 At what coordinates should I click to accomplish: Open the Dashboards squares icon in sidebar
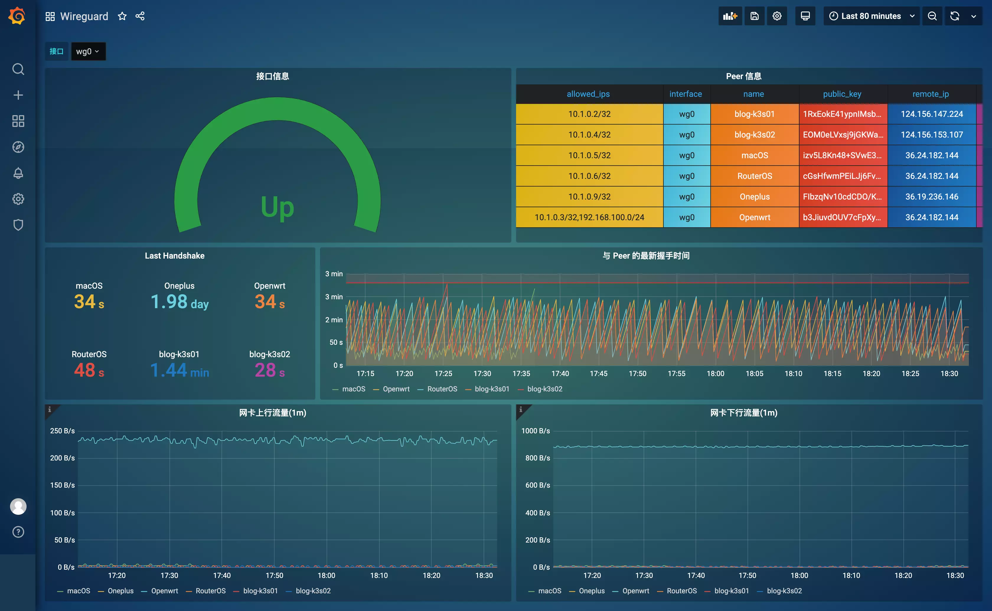(18, 121)
